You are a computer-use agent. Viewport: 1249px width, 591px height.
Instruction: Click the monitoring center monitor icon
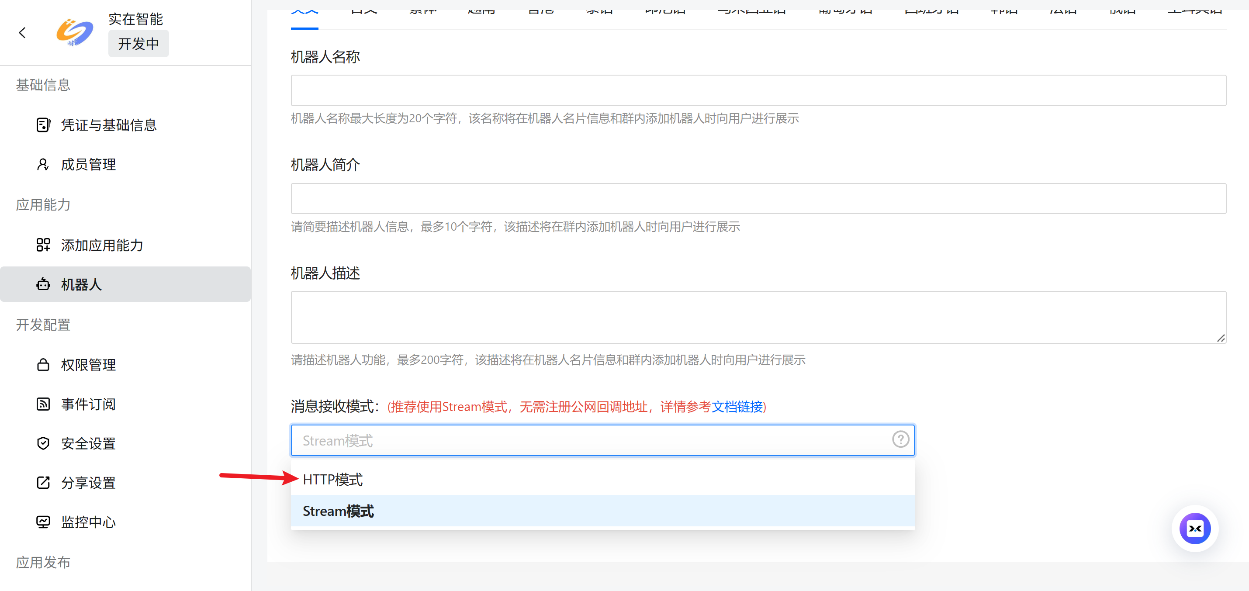click(43, 522)
